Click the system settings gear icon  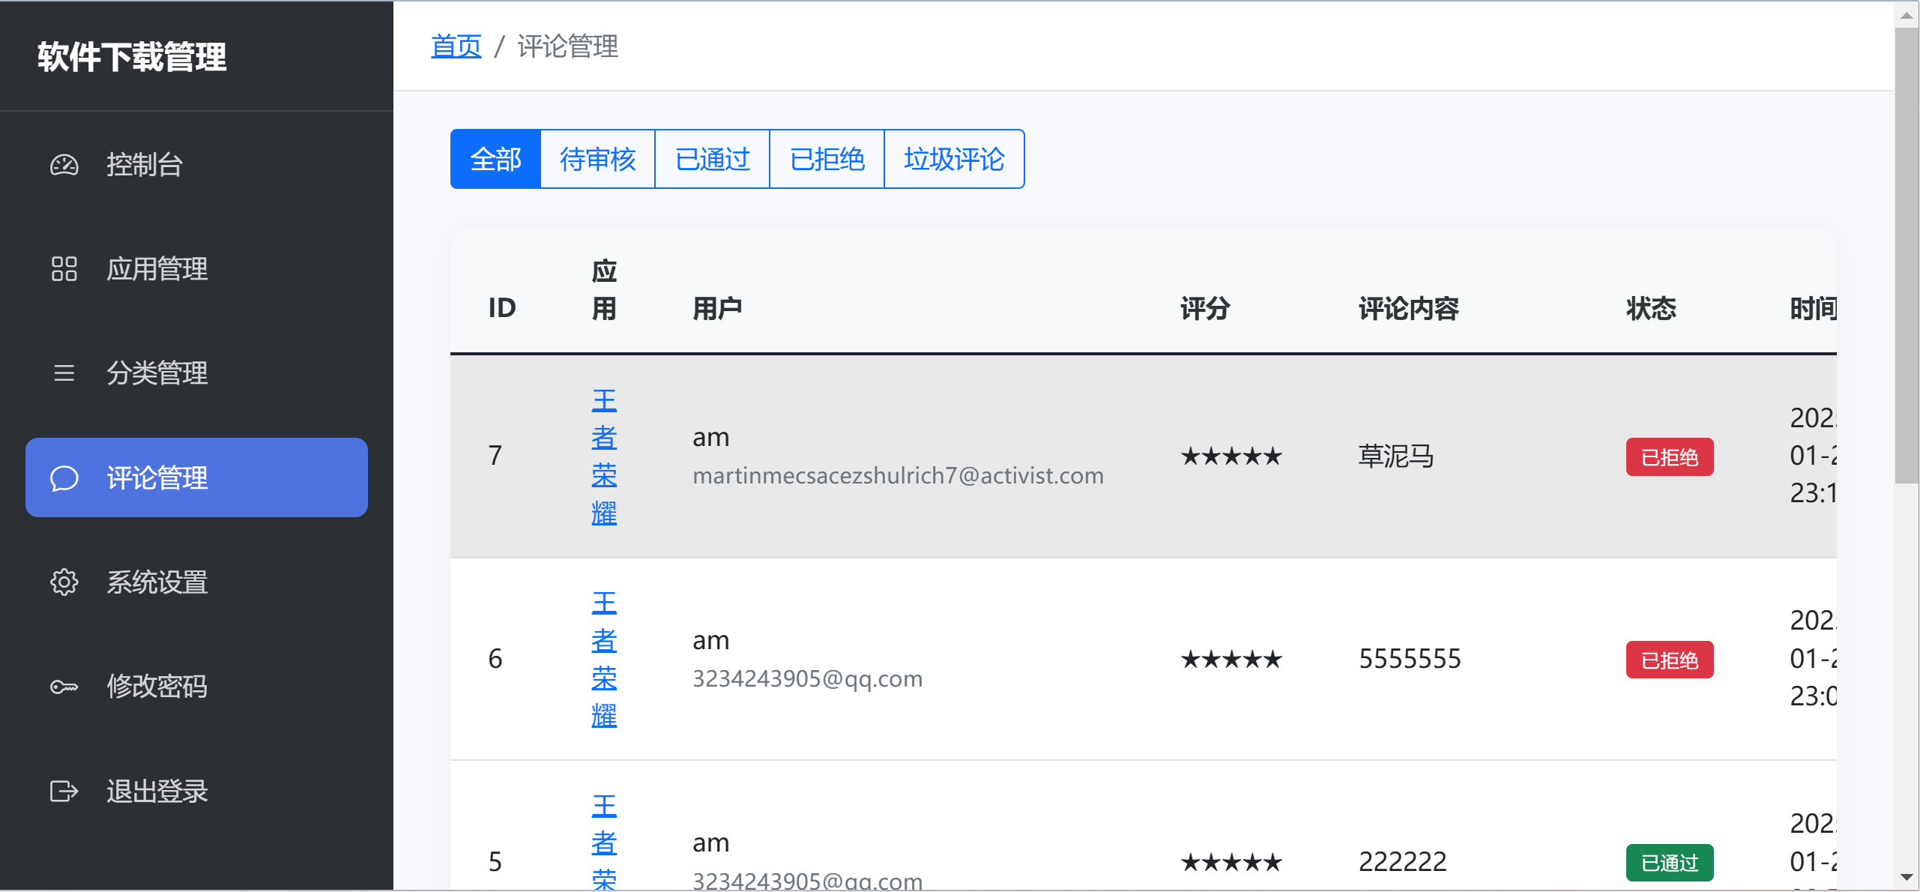click(64, 582)
